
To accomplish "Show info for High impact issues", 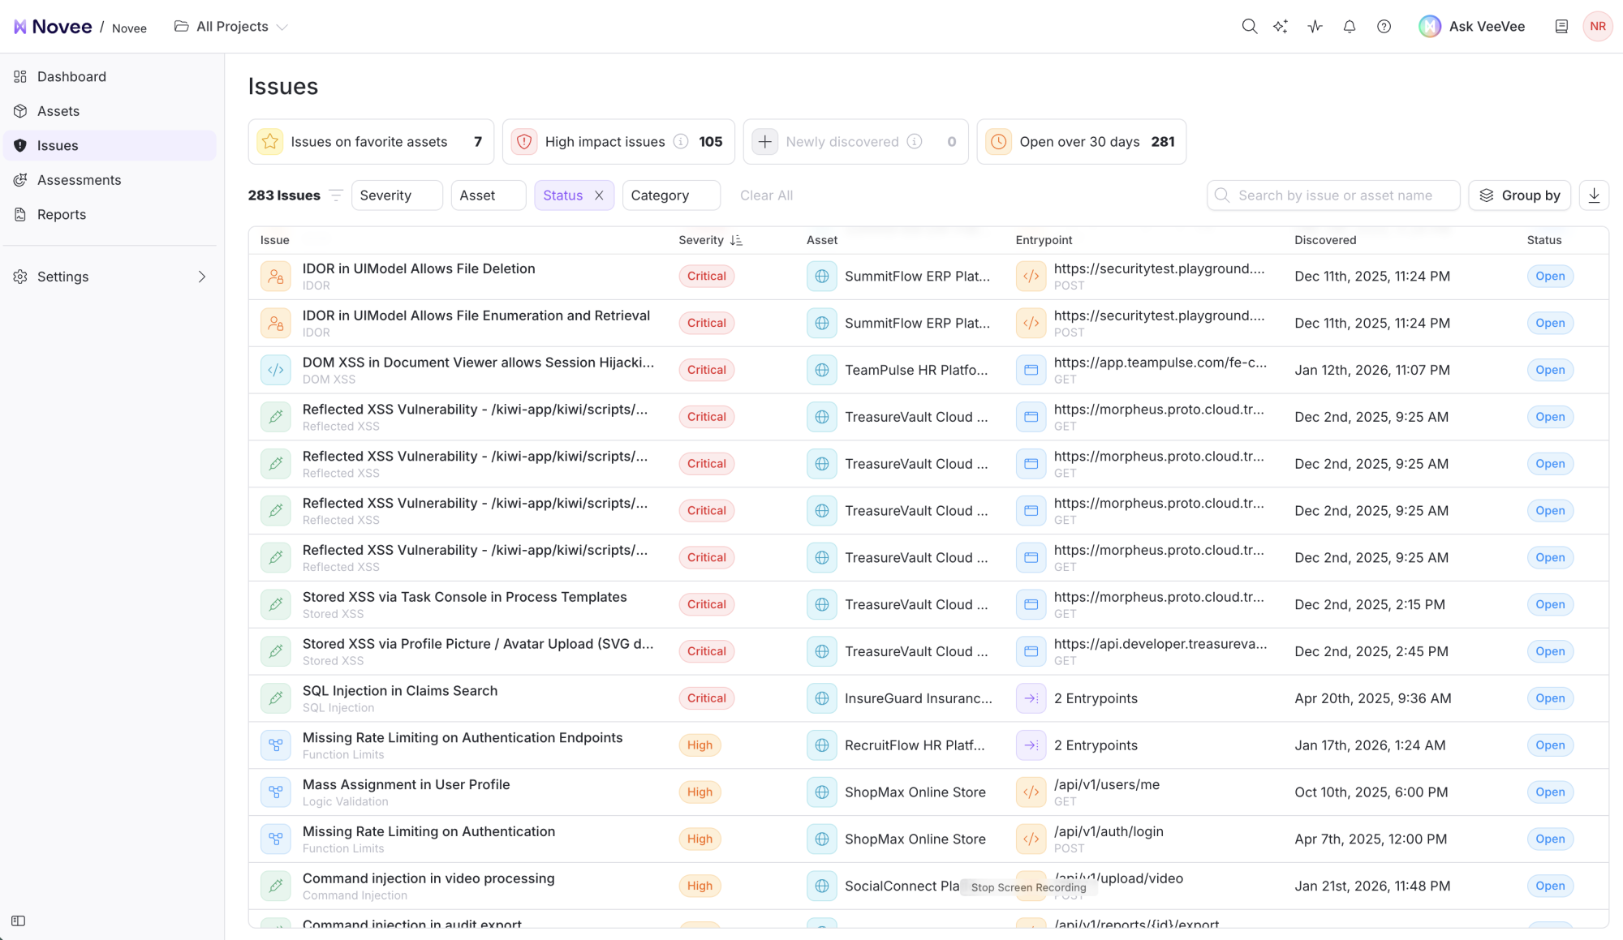I will click(681, 142).
